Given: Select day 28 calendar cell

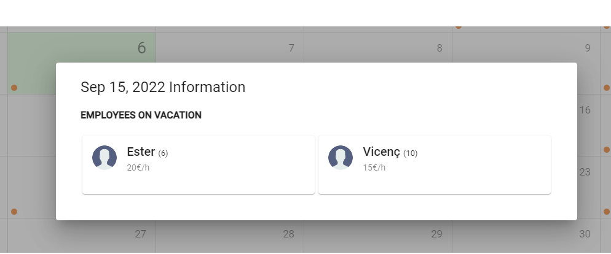Looking at the screenshot, I should 230,236.
